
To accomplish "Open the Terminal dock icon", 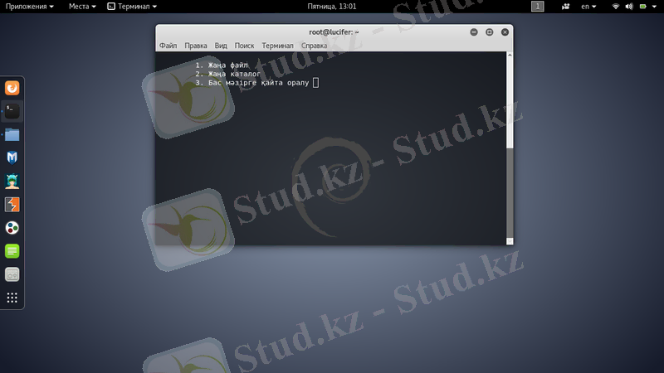I will coord(12,111).
